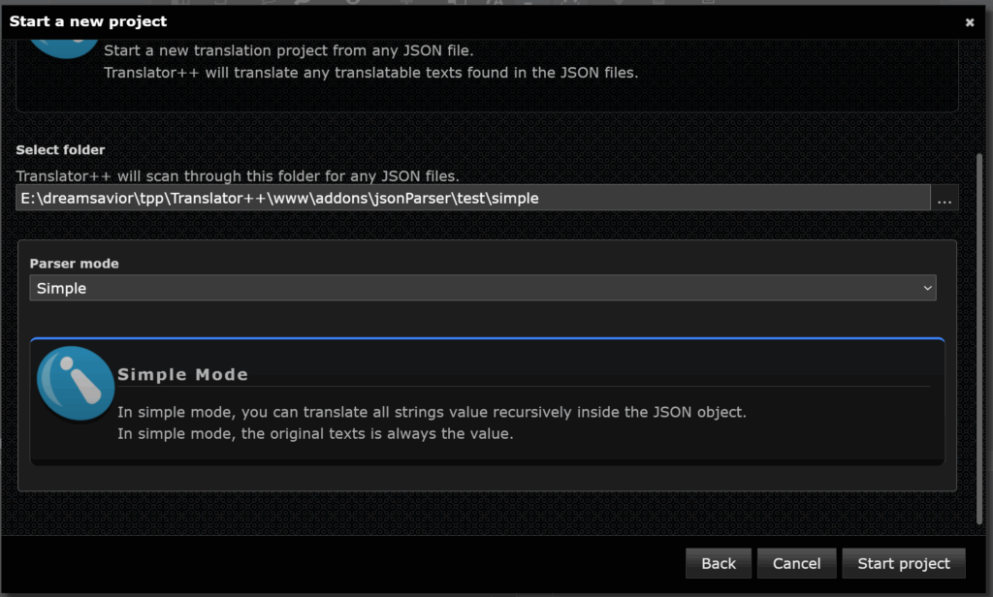993x597 pixels.
Task: Click text about starting project from JSON file
Action: [289, 50]
